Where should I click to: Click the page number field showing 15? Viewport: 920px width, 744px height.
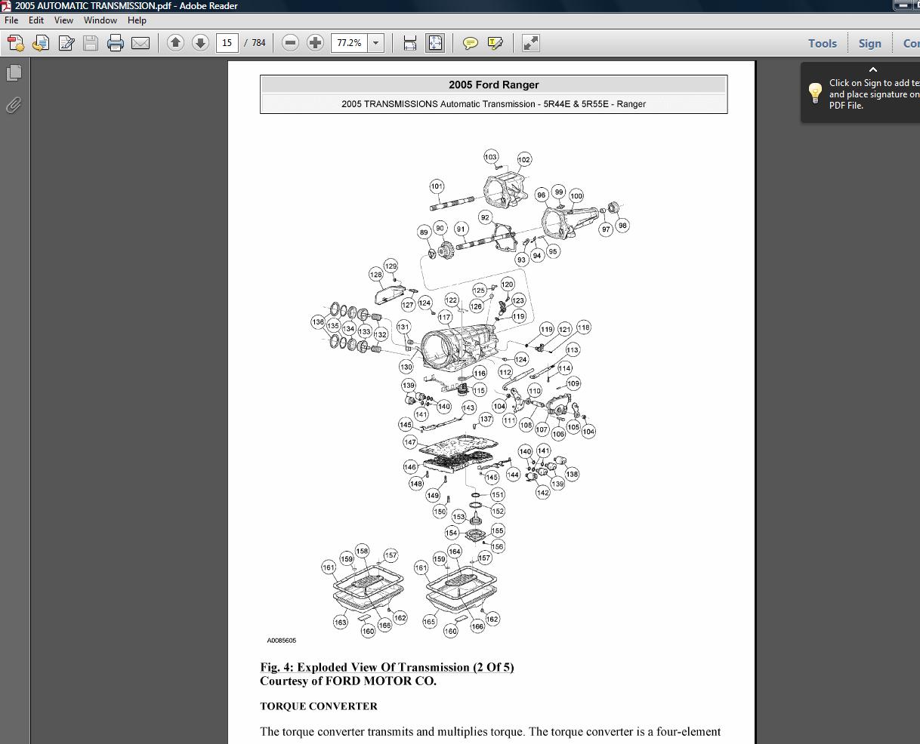coord(227,43)
